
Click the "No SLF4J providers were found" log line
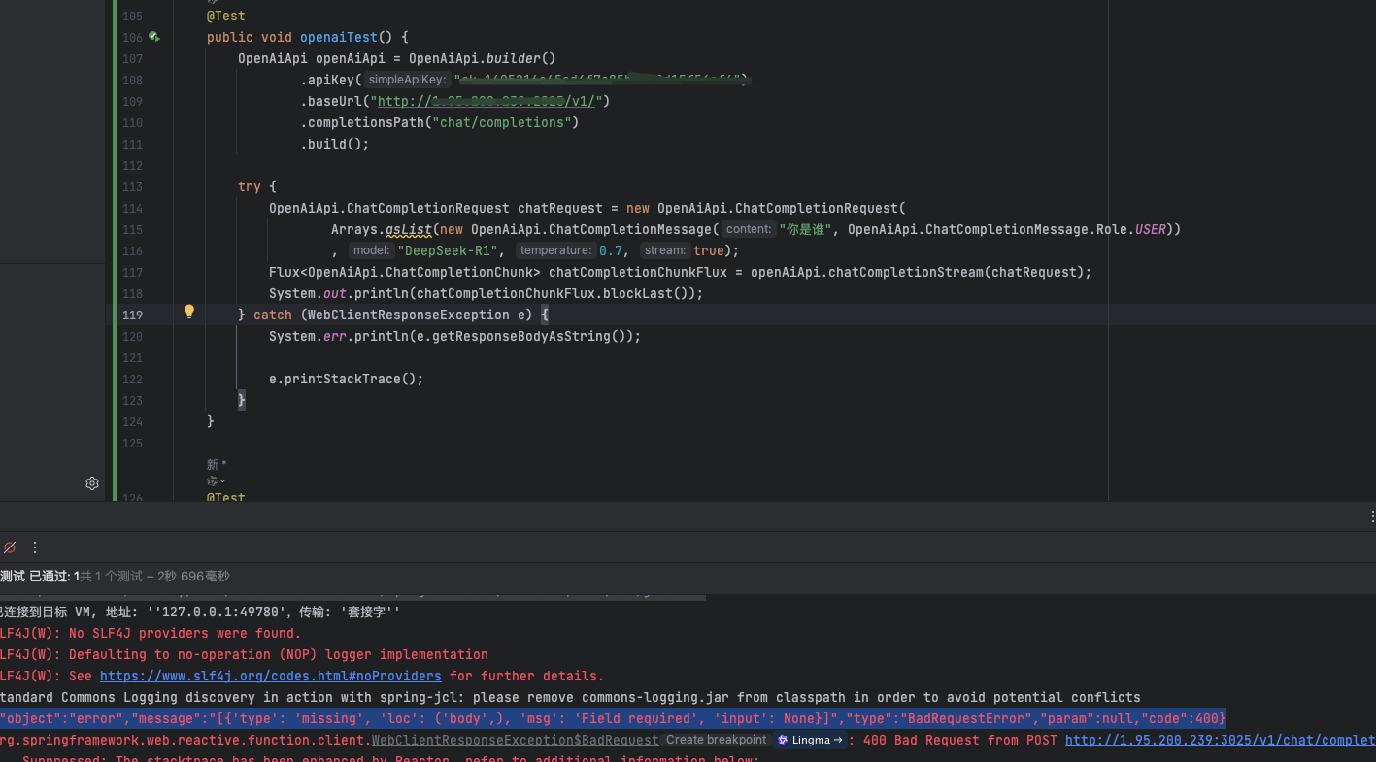tap(151, 633)
